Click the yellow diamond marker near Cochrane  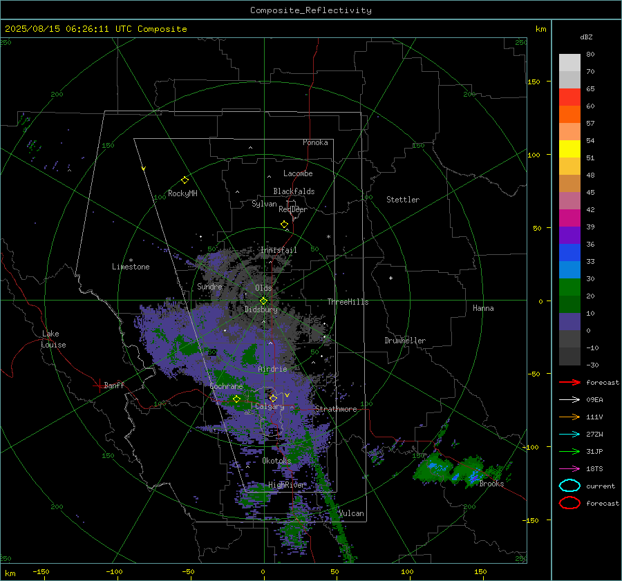(236, 399)
